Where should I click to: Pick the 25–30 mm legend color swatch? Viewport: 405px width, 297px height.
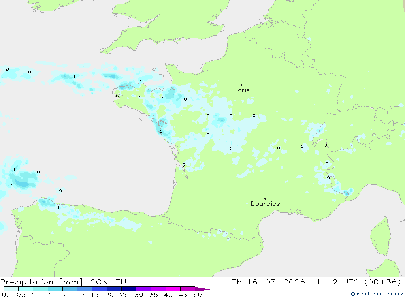(129, 289)
